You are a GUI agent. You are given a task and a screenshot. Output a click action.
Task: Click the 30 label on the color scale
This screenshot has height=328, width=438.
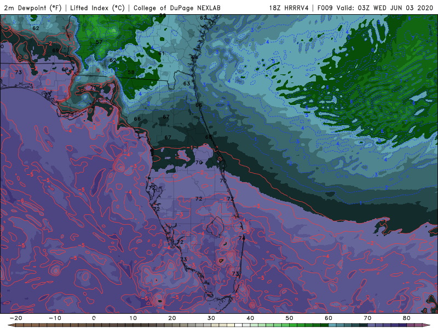click(x=211, y=318)
